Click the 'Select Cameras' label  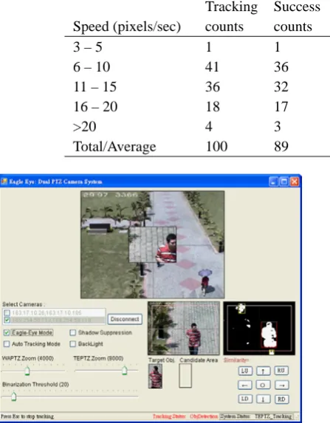point(23,304)
